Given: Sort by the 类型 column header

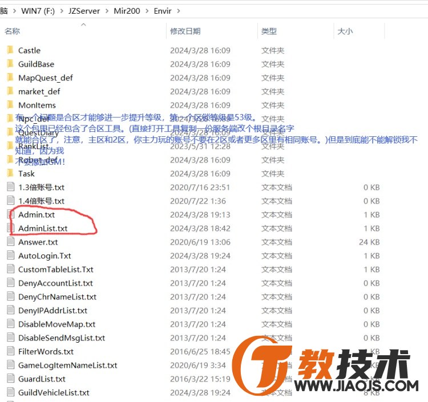Looking at the screenshot, I should [269, 31].
